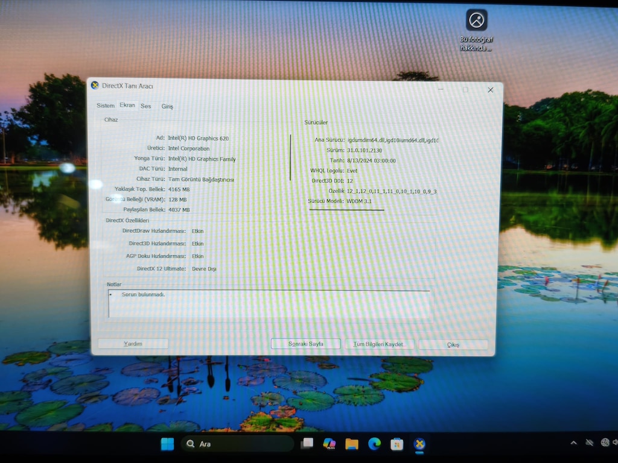Image resolution: width=618 pixels, height=463 pixels.
Task: Open Task View on the taskbar
Action: [307, 444]
